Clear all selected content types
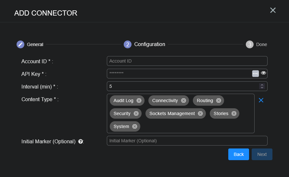The height and width of the screenshot is (177, 289). point(261,100)
